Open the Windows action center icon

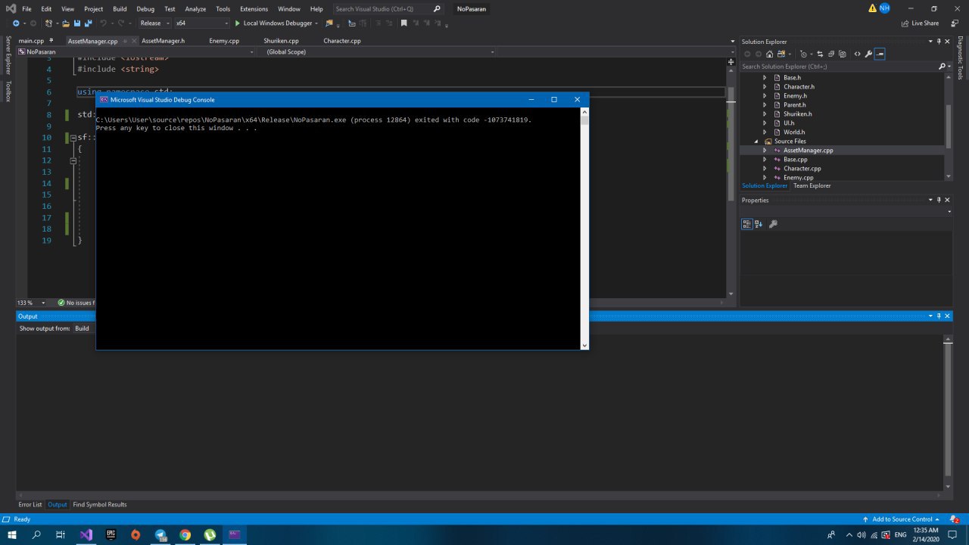[x=953, y=534]
